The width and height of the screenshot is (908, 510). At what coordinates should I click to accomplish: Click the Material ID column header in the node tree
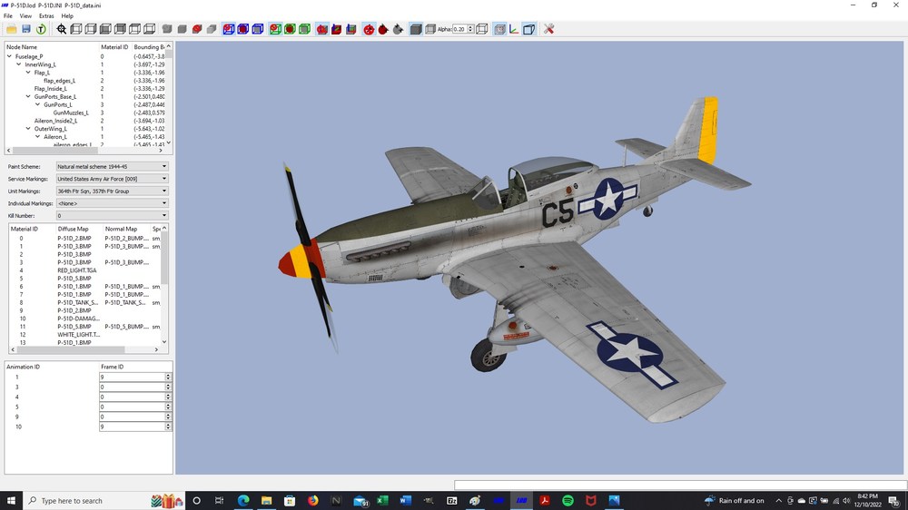click(114, 47)
